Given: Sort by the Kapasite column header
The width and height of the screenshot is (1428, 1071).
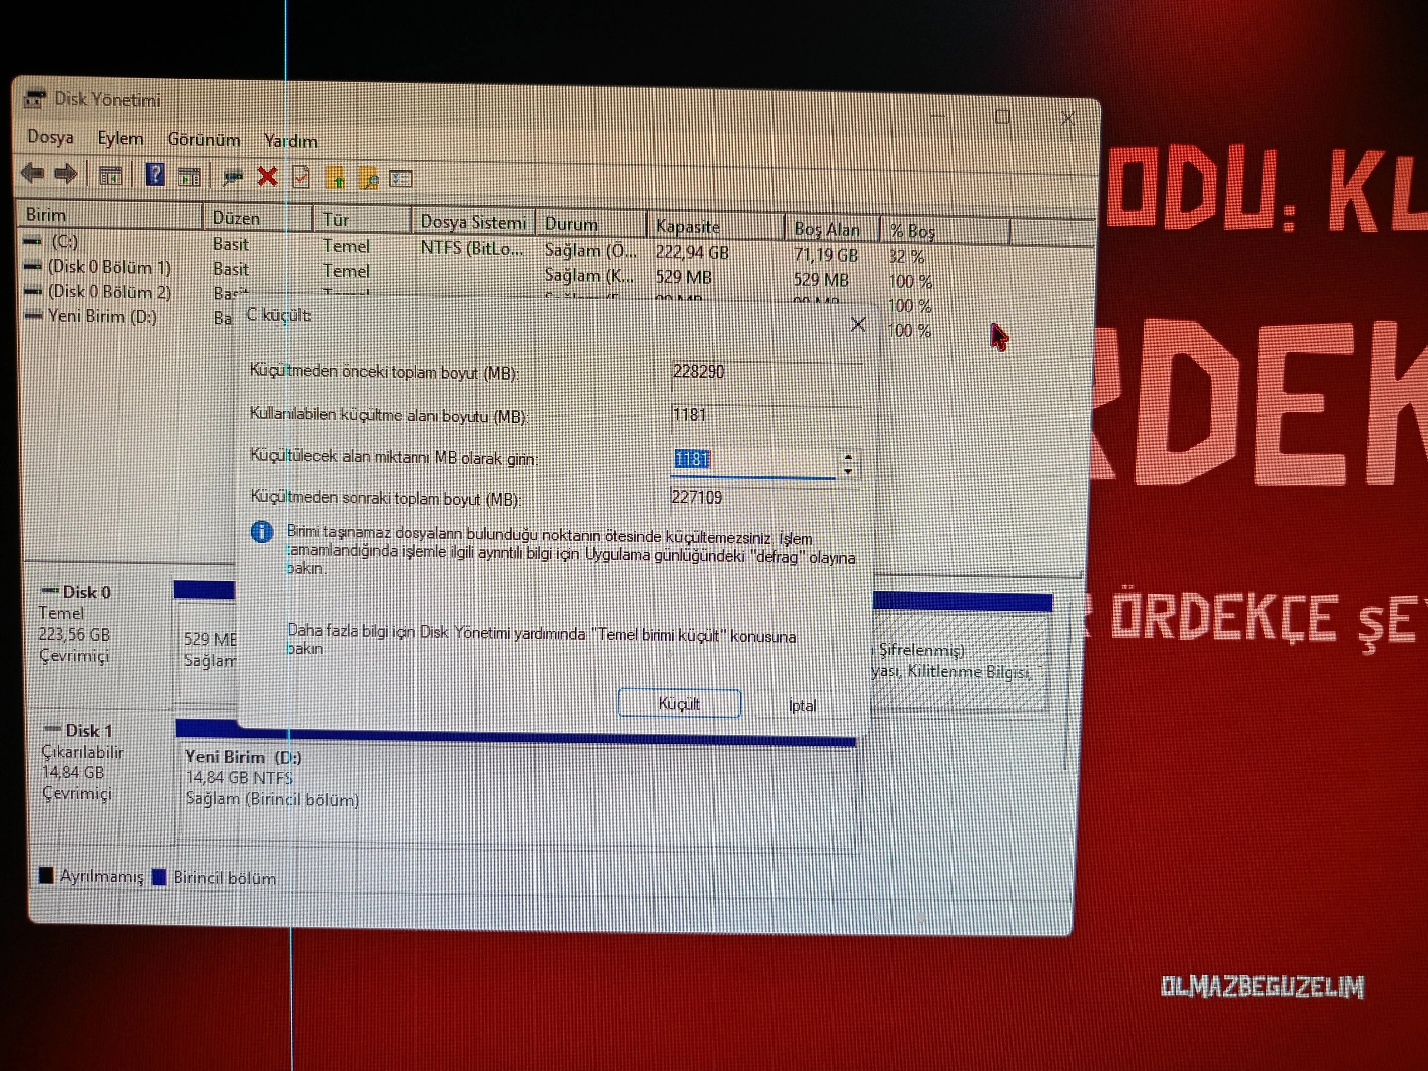Looking at the screenshot, I should (x=715, y=227).
